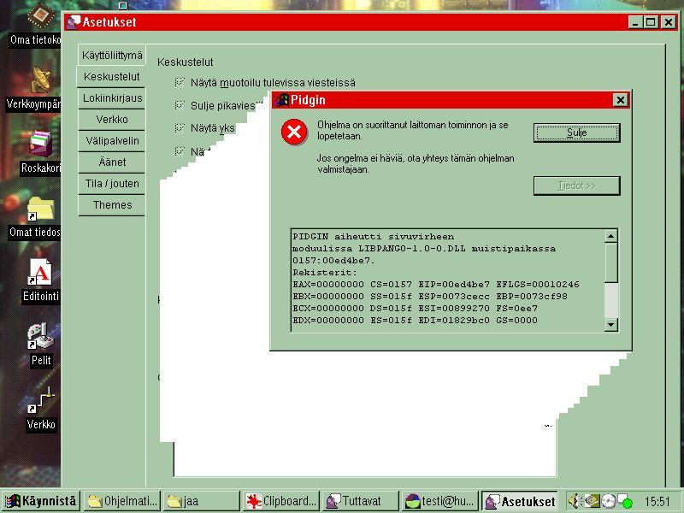Click the volume speaker tray icon

click(x=574, y=501)
